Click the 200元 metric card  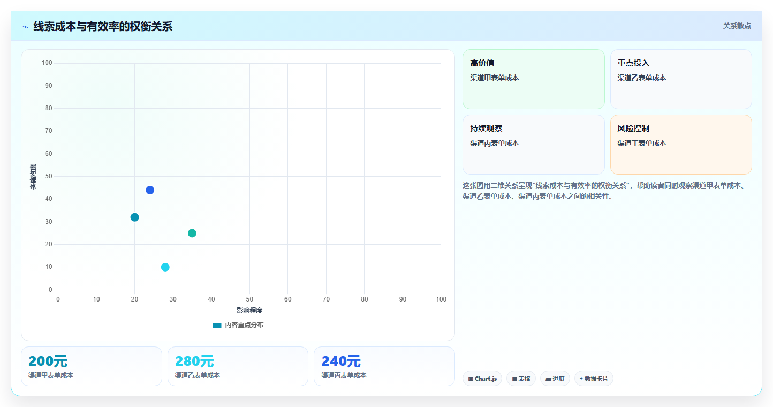(x=92, y=366)
